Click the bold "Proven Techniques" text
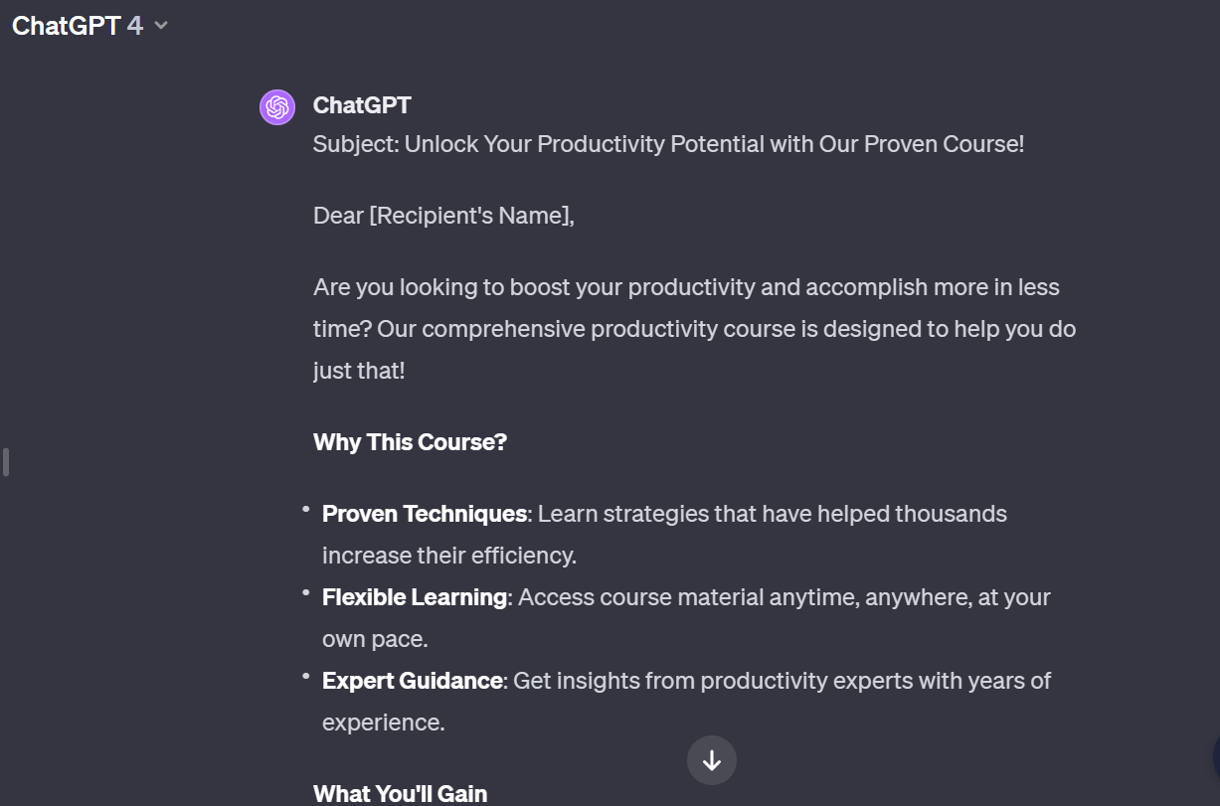1220x806 pixels. coord(425,514)
